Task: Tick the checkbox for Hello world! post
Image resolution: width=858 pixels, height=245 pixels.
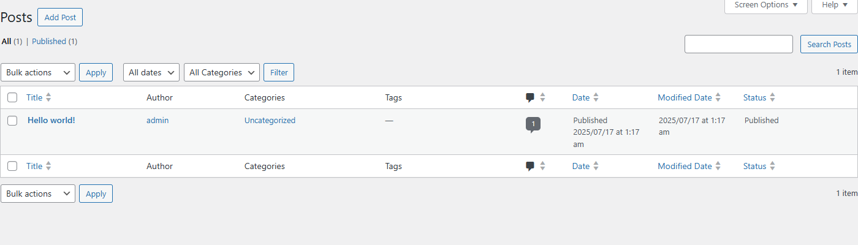Action: click(12, 121)
